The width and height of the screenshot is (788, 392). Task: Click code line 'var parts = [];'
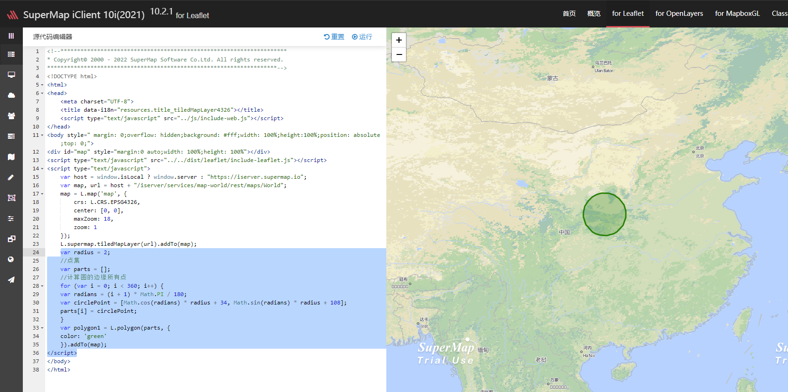(85, 269)
